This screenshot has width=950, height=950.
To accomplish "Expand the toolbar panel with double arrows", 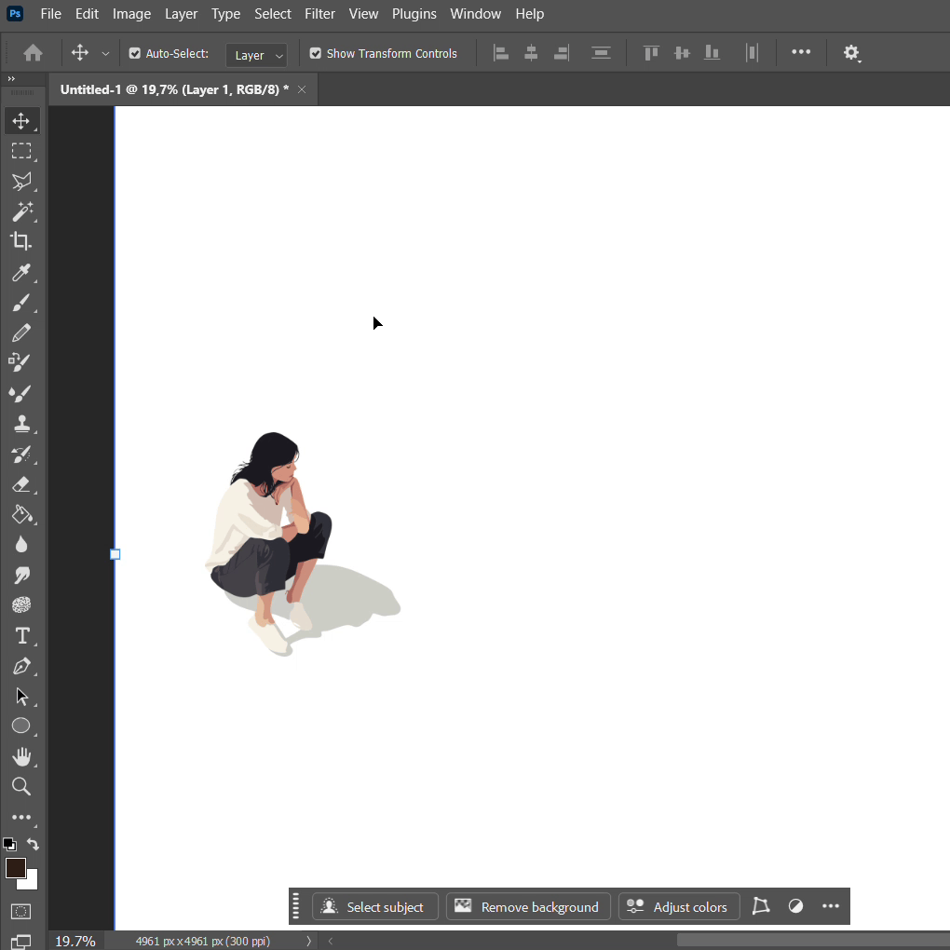I will 11,79.
